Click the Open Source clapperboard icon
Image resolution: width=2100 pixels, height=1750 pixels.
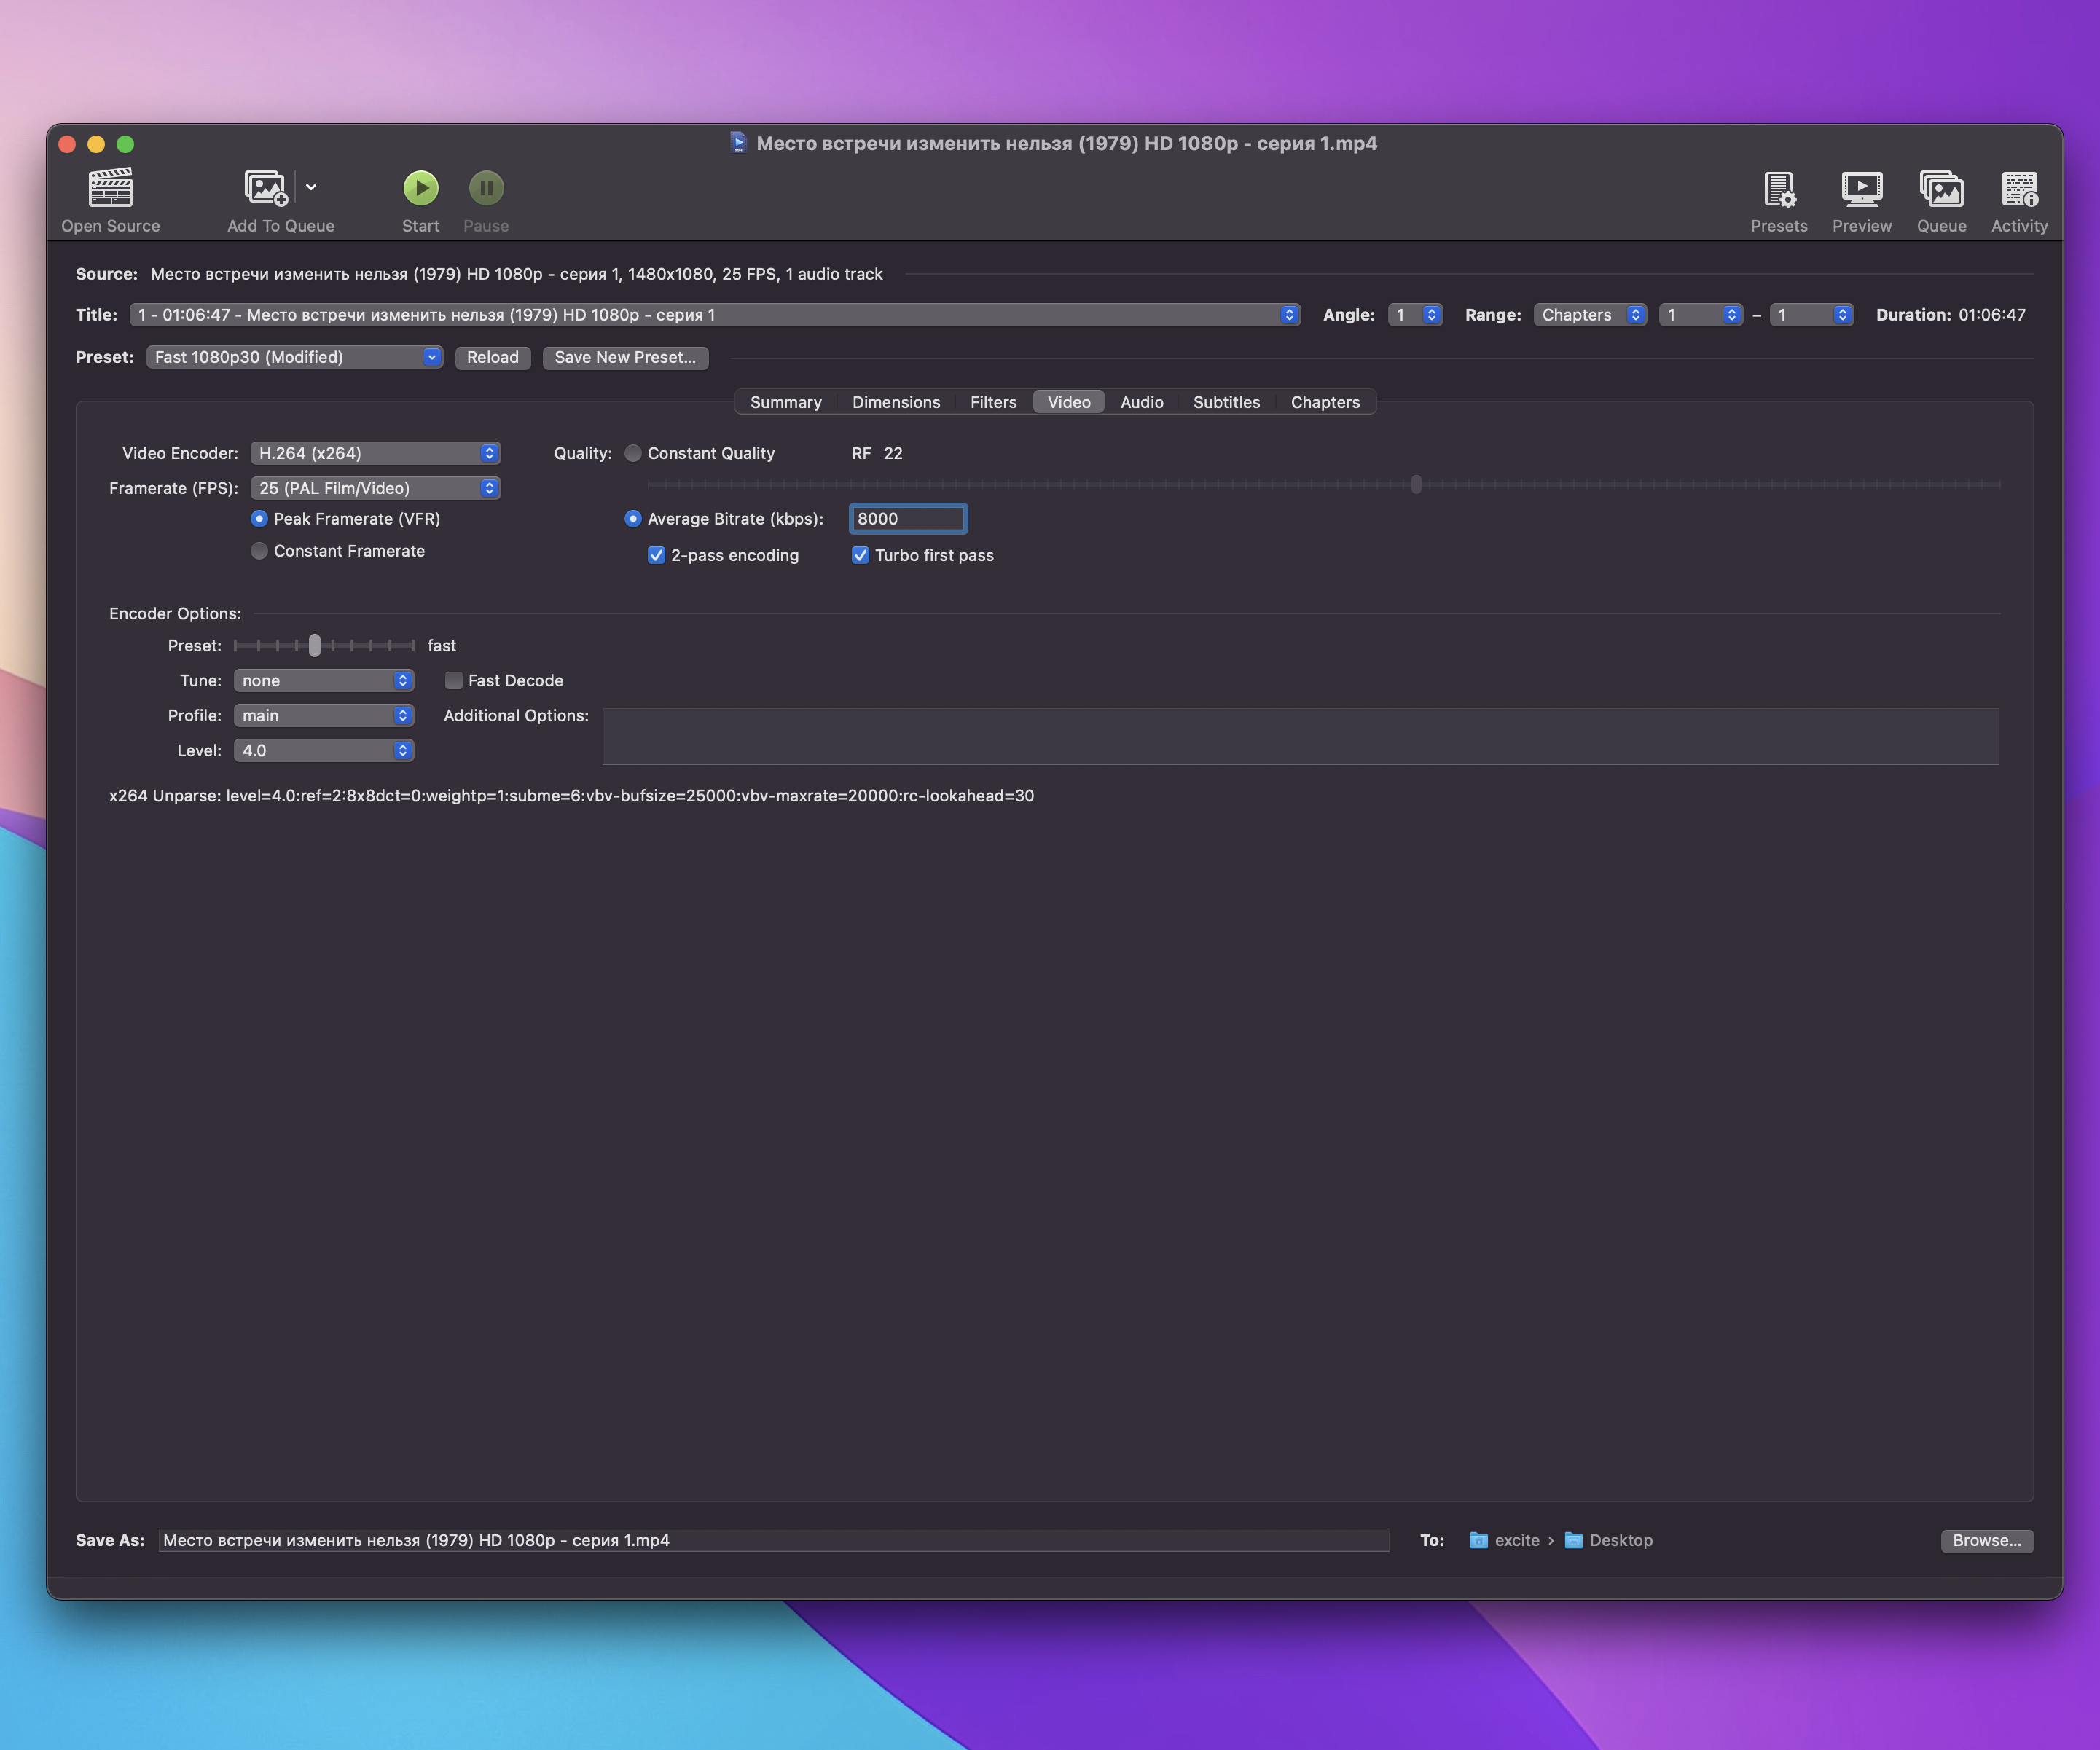coord(110,188)
